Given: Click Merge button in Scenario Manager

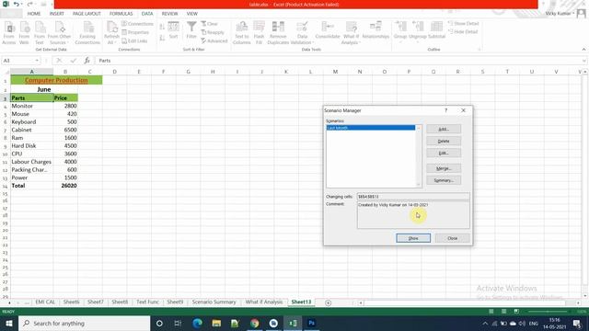Looking at the screenshot, I should [444, 168].
